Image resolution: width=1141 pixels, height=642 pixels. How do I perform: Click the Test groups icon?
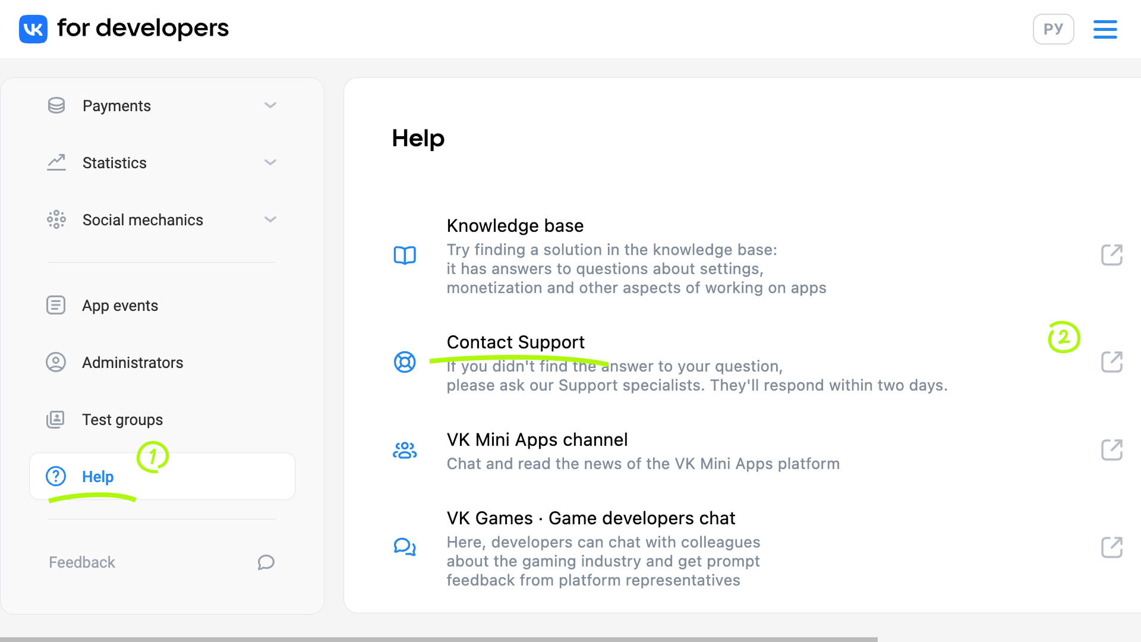(56, 419)
